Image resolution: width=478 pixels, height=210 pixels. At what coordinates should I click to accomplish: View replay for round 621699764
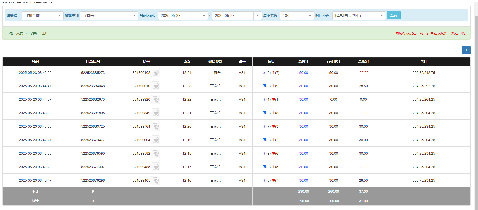coord(156,127)
